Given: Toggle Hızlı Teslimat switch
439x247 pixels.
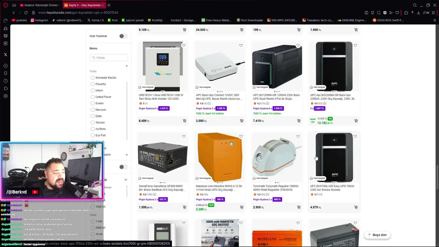Looking at the screenshot, I should tap(123, 36).
